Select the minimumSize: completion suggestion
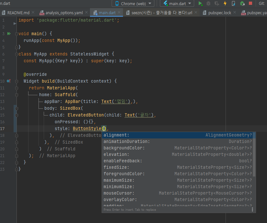This screenshot has height=223, width=267. (x=177, y=187)
